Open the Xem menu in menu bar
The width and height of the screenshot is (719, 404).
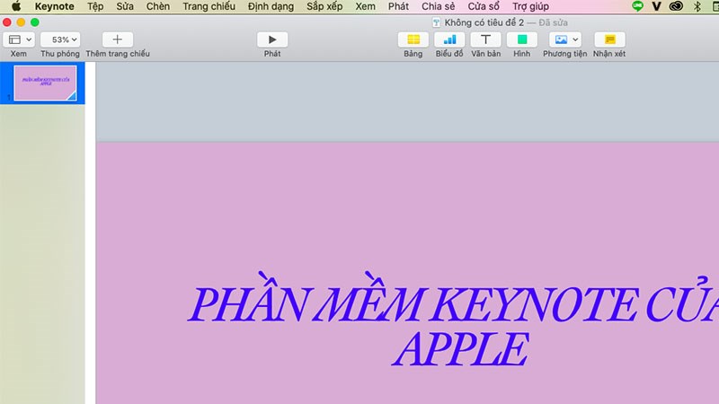click(365, 6)
